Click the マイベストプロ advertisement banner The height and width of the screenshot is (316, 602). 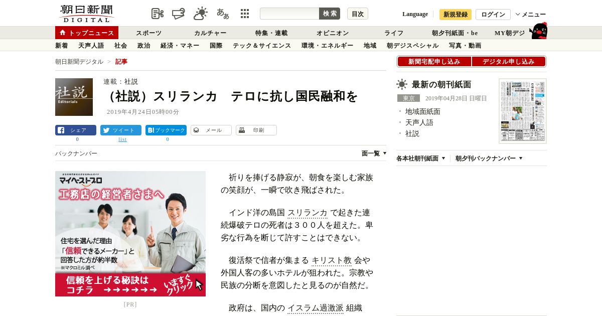130,234
